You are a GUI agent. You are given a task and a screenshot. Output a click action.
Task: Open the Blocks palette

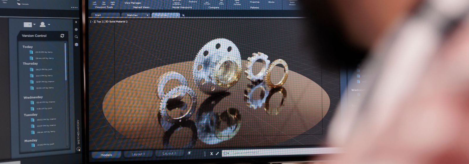click(271, 2)
